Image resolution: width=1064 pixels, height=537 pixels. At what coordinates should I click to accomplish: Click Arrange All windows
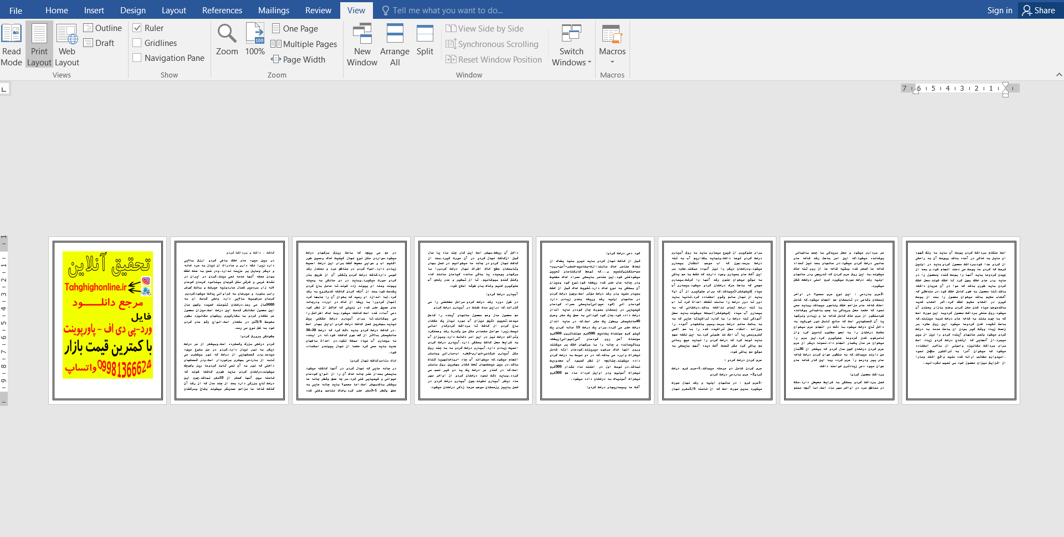395,45
